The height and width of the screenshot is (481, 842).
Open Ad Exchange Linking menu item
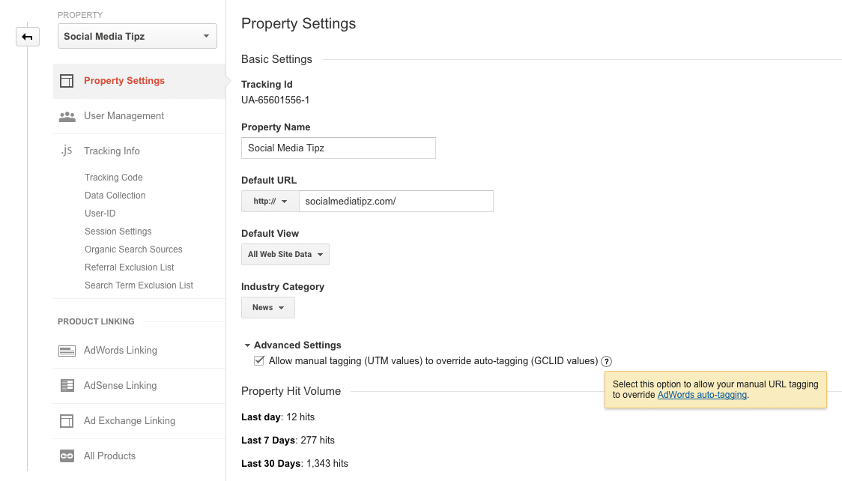[139, 421]
